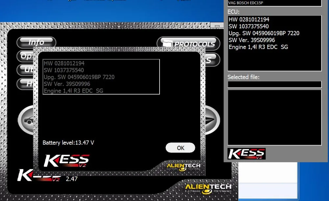Select the Utility button behind the dialog
The image size is (329, 201).
25,69
